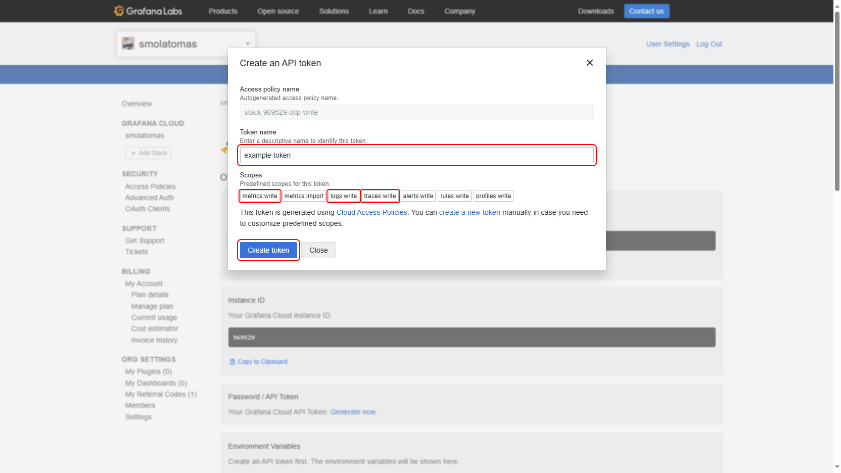This screenshot has height=473, width=841.
Task: Open My Account in sidebar
Action: (144, 283)
